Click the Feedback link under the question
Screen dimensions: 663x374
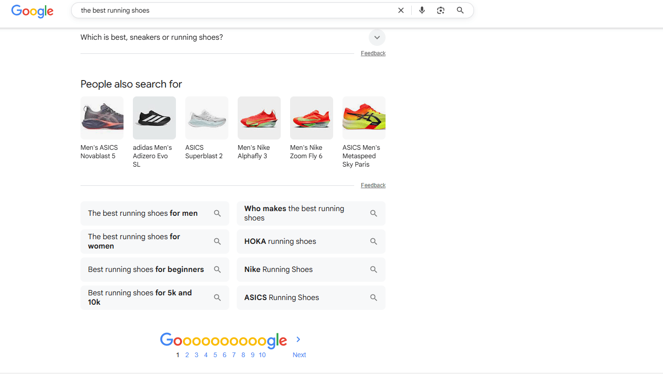pos(373,53)
